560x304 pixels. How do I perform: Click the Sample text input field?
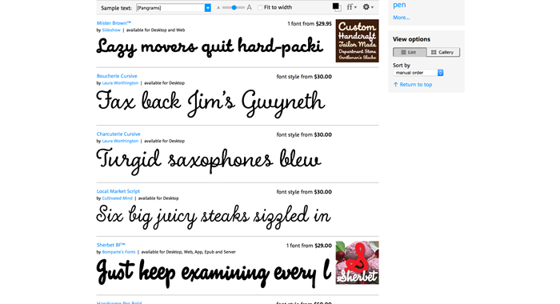(x=170, y=8)
